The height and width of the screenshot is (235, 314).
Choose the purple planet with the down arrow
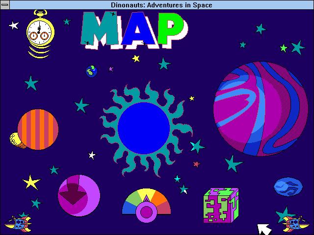79,195
